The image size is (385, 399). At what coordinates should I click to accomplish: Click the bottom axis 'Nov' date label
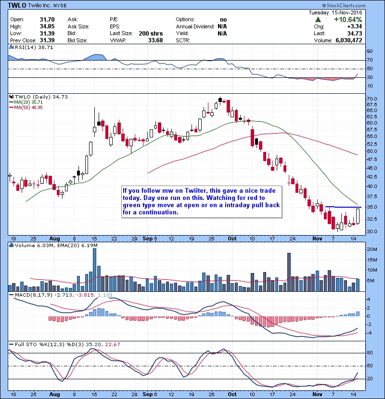pyautogui.click(x=317, y=394)
